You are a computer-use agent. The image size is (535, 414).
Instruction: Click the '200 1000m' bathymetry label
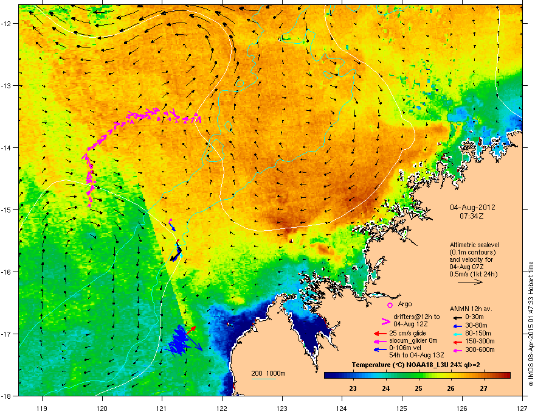(268, 373)
